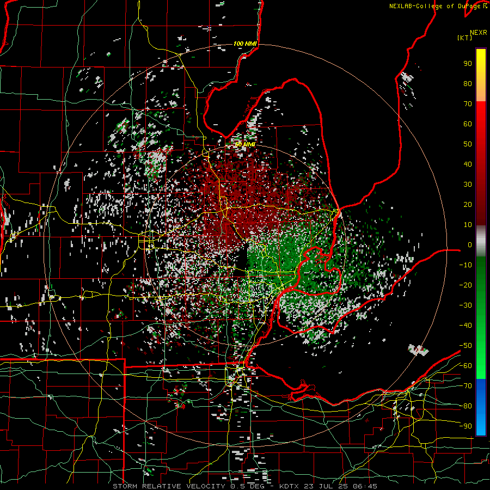Screen dimensions: 490x490
Task: Click the positive 80 scale value
Action: coord(468,83)
